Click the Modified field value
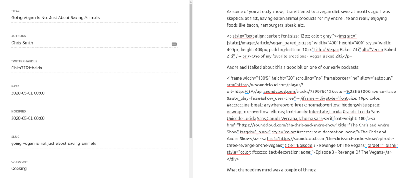This screenshot has width=415, height=178. 94,118
